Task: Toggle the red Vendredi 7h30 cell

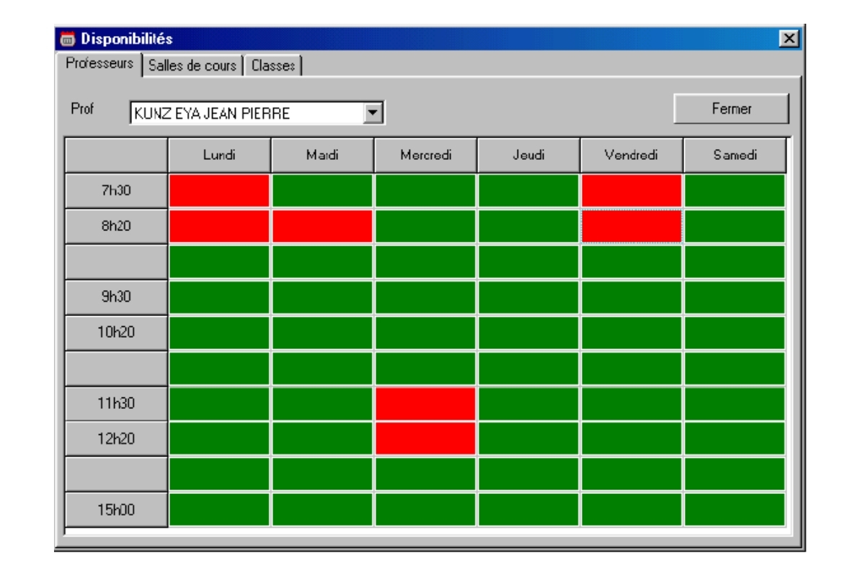Action: pyautogui.click(x=631, y=191)
